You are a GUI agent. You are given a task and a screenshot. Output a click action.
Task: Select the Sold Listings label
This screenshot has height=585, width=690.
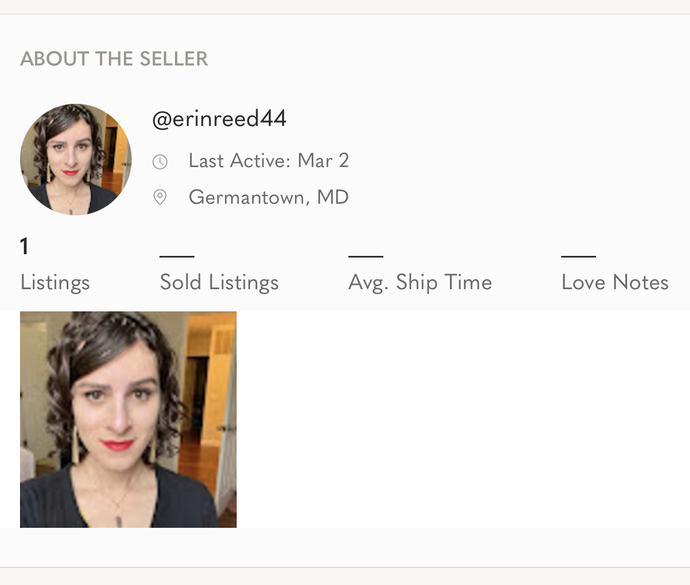pos(219,282)
